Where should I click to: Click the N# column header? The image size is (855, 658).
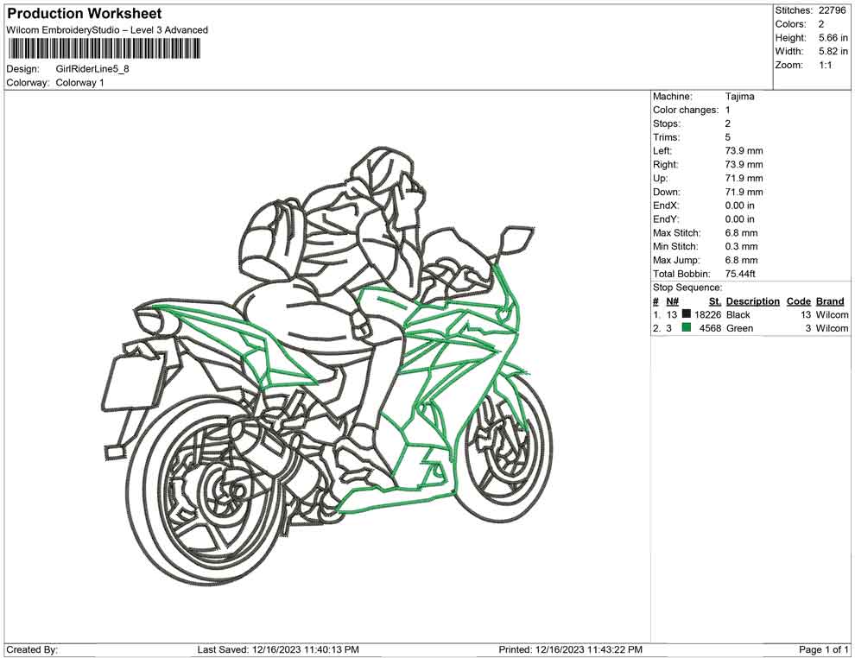coord(672,301)
